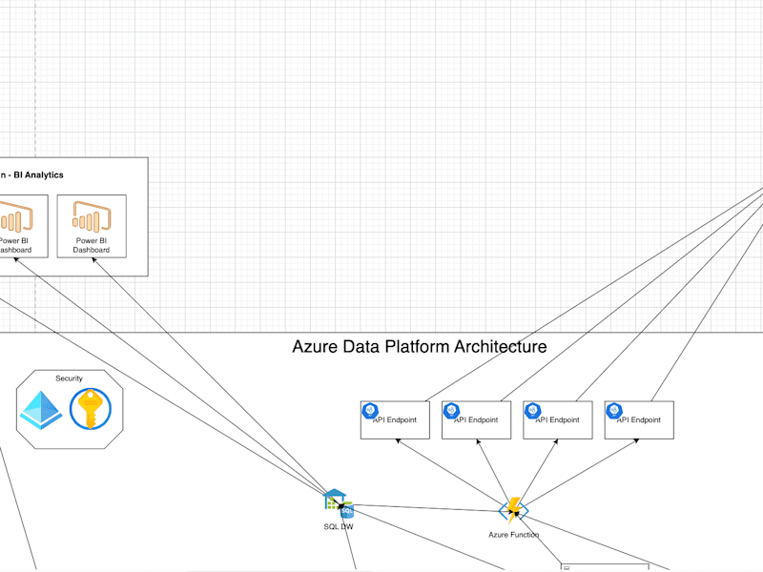The height and width of the screenshot is (572, 763).
Task: Select the Azure Active Directory pyramid icon
Action: [x=41, y=410]
